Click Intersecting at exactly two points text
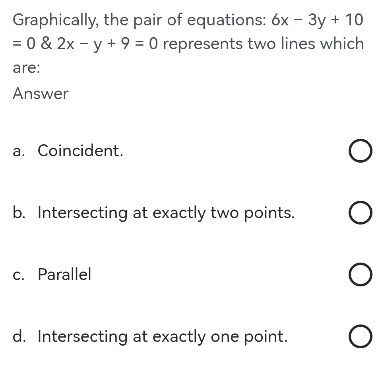Viewport: 380px width, 382px height. (x=166, y=213)
